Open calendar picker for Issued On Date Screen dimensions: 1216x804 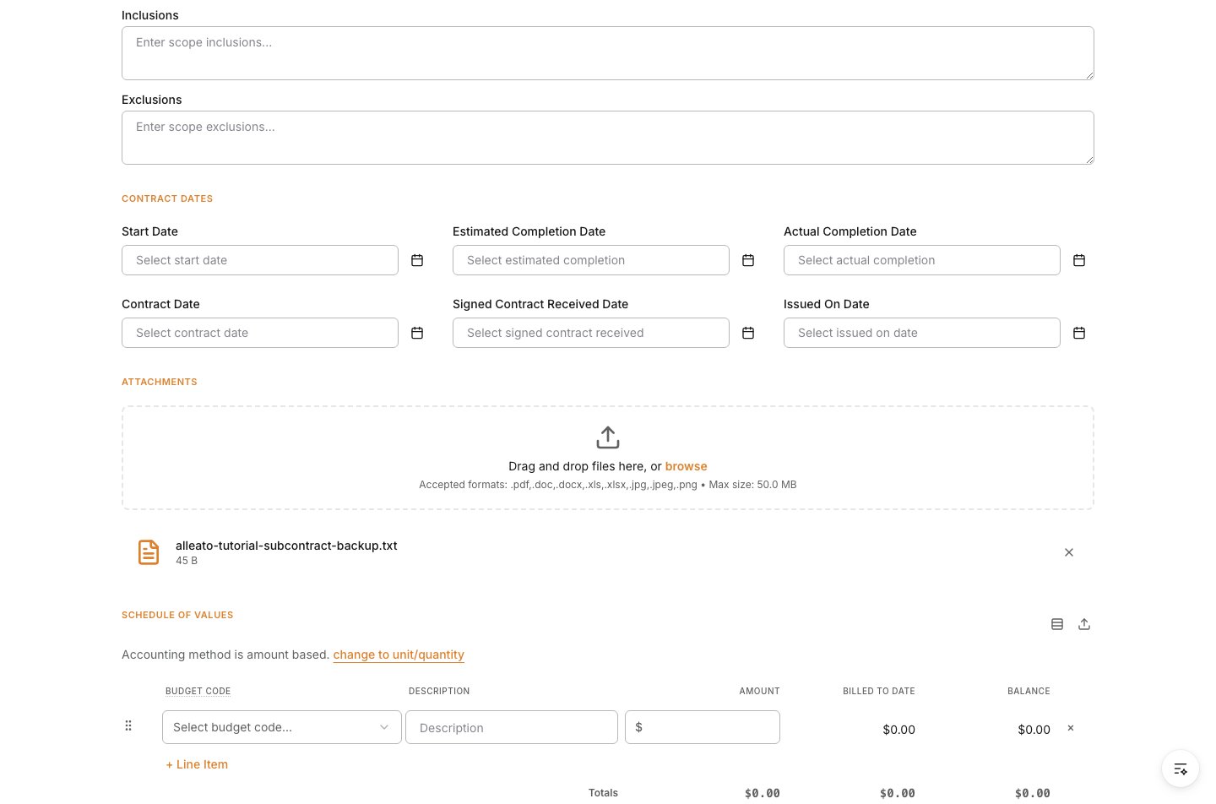click(x=1079, y=333)
